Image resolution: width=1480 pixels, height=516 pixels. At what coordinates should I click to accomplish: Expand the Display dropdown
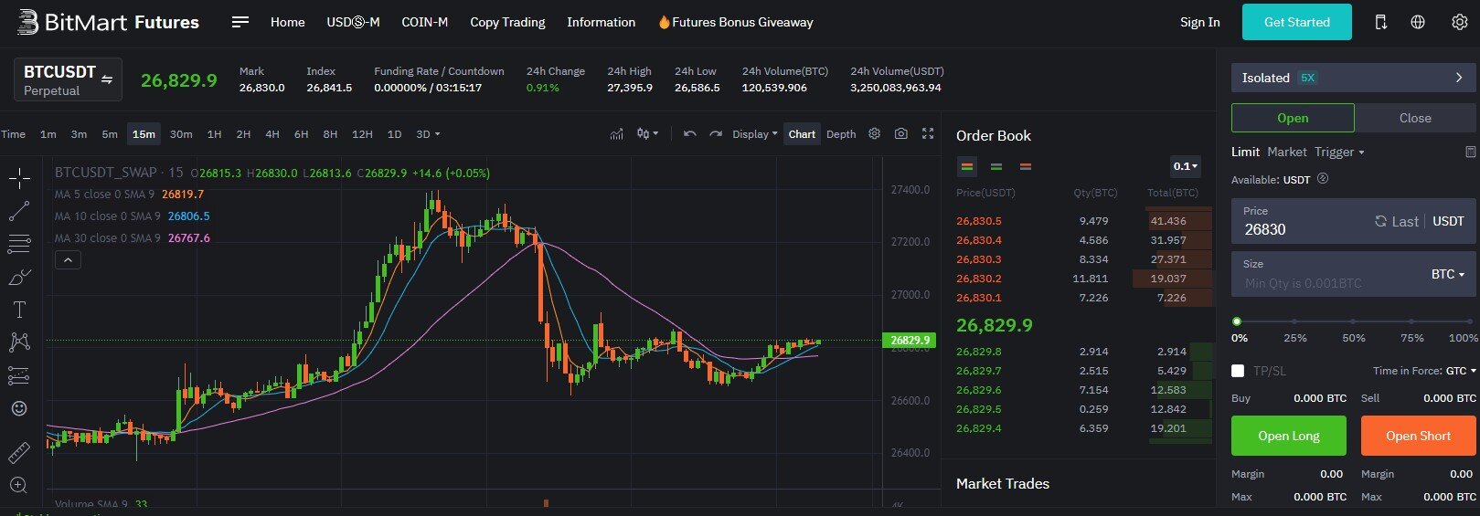(754, 134)
